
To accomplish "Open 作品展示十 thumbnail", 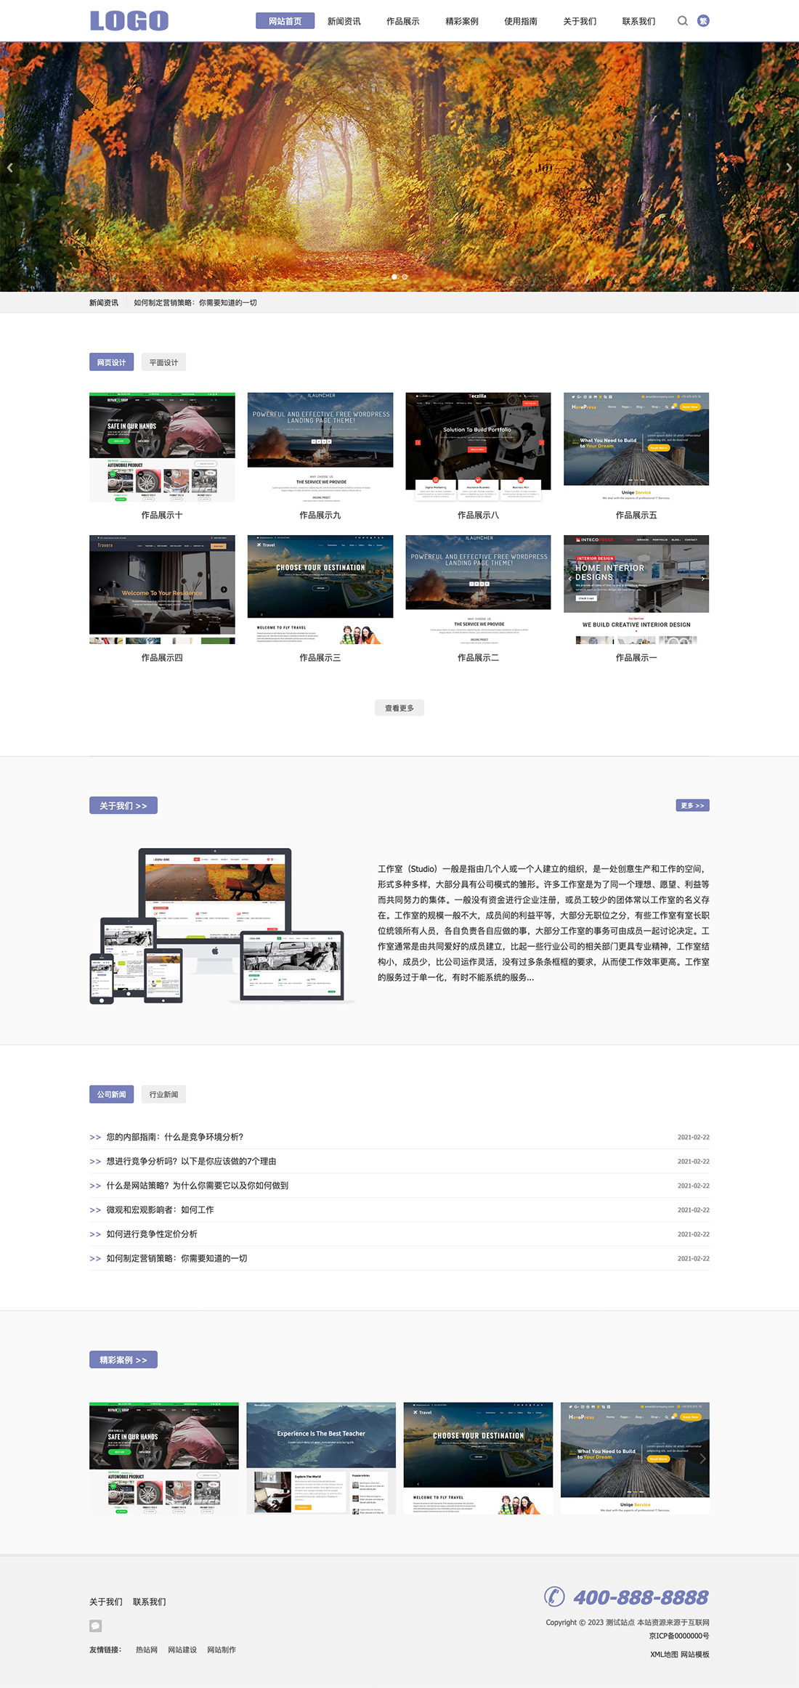I will (x=162, y=447).
